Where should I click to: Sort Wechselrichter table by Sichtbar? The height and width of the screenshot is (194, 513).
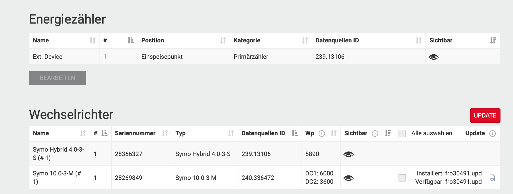388,133
